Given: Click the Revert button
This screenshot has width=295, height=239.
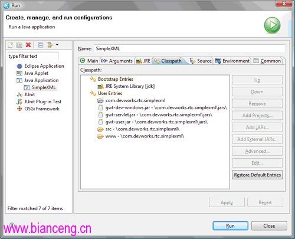Looking at the screenshot, I should pos(265,202).
